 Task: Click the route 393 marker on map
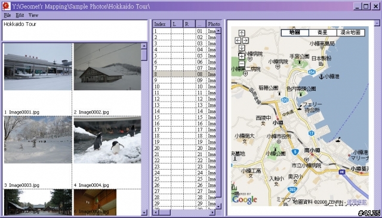tap(292, 189)
